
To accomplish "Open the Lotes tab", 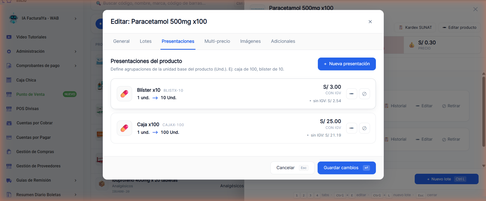I will click(146, 41).
